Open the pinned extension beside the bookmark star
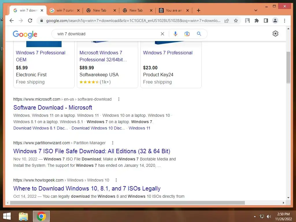 point(247,21)
